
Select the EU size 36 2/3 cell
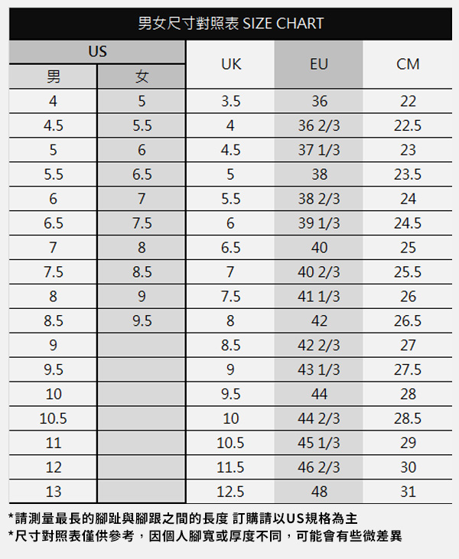tap(319, 125)
